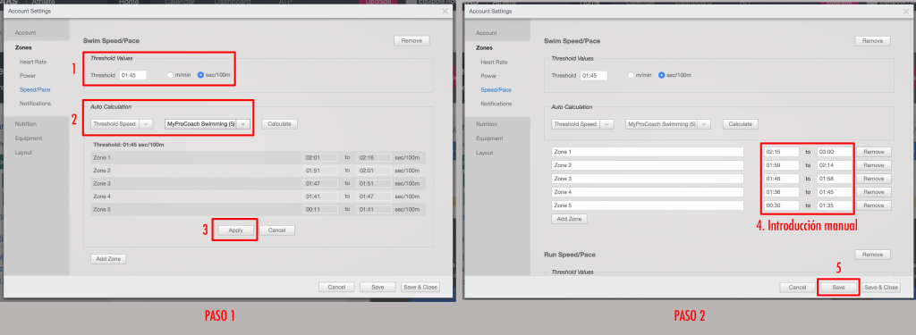Viewport: 916px width, 335px height.
Task: Open Layout in PASO 2 sidebar
Action: (x=484, y=153)
